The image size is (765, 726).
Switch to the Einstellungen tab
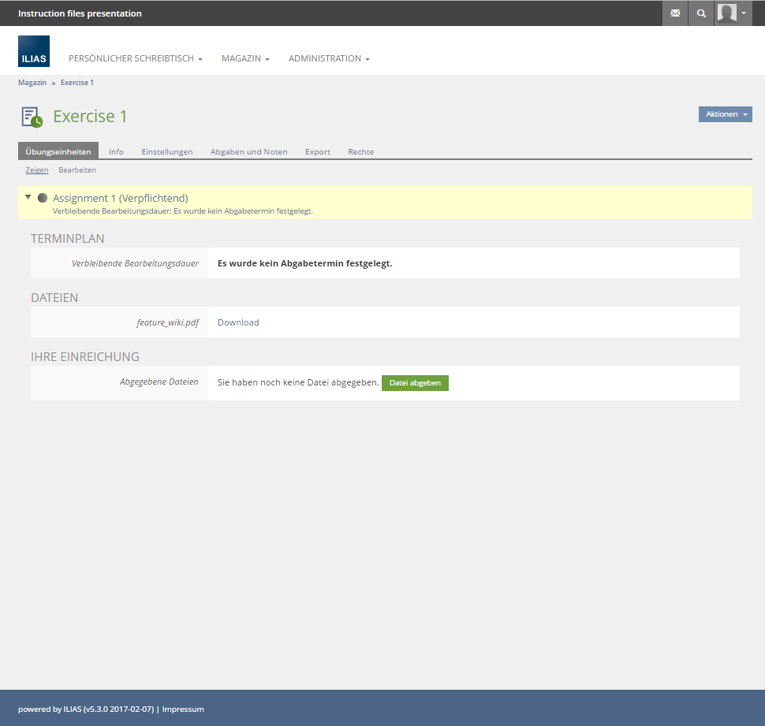(167, 151)
